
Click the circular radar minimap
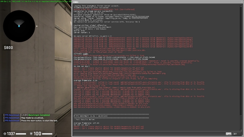pos(19,26)
